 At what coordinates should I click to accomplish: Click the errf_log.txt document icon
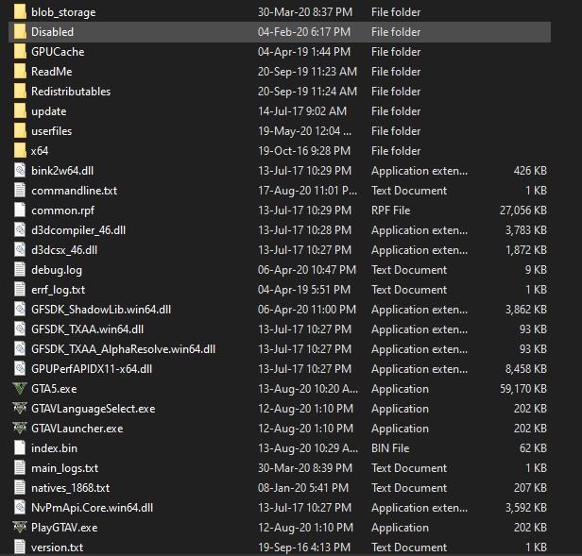(x=20, y=290)
